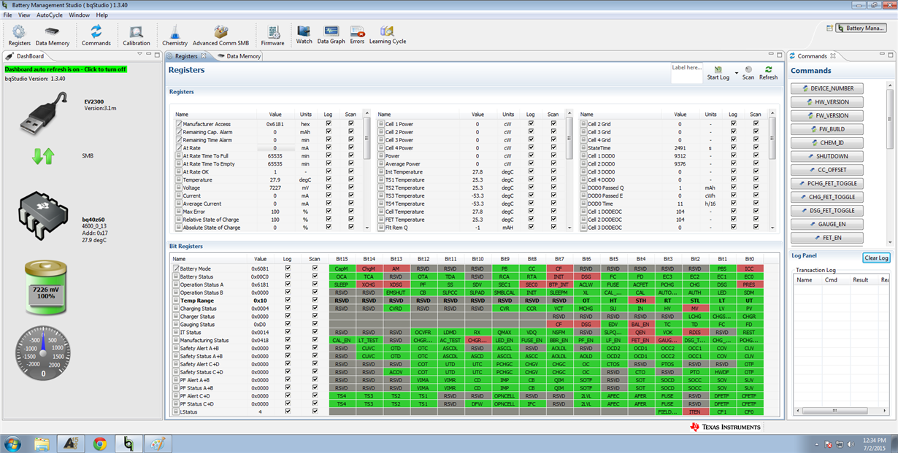Open the Window menu
The width and height of the screenshot is (898, 453).
[80, 15]
